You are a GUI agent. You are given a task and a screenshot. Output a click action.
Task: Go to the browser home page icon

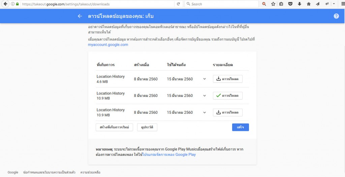[308, 4]
